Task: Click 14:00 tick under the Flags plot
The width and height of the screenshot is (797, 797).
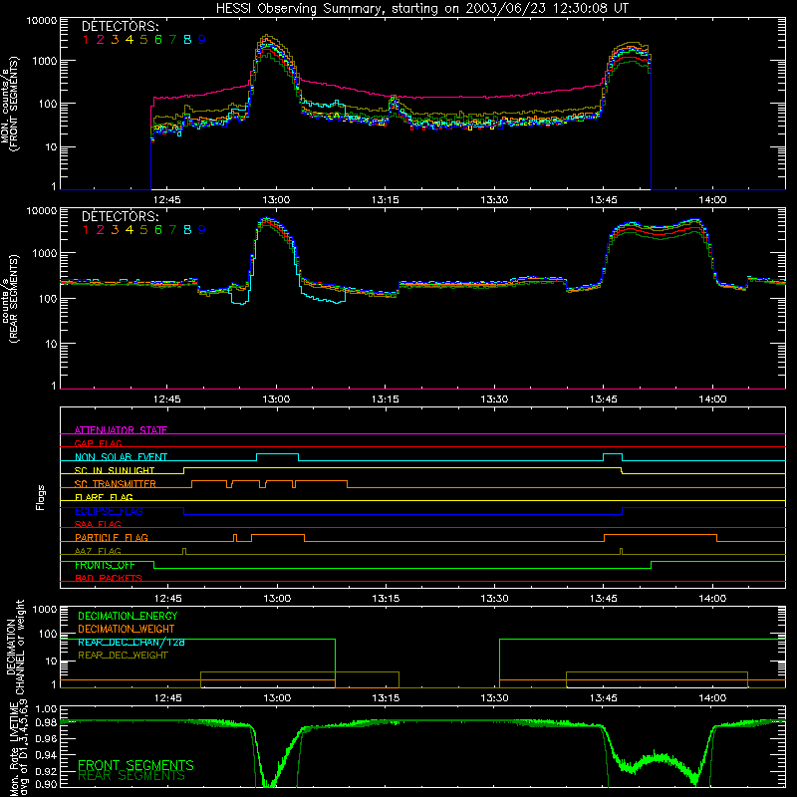Action: [712, 599]
